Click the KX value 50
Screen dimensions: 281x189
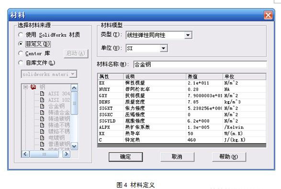coord(191,134)
